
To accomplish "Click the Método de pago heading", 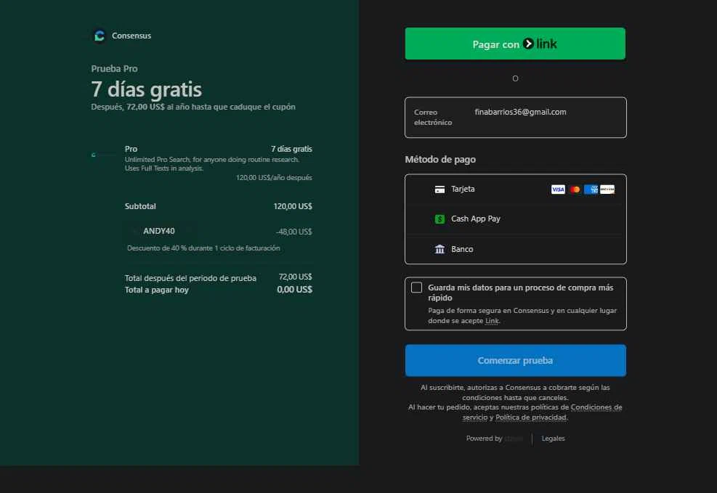I will click(440, 160).
